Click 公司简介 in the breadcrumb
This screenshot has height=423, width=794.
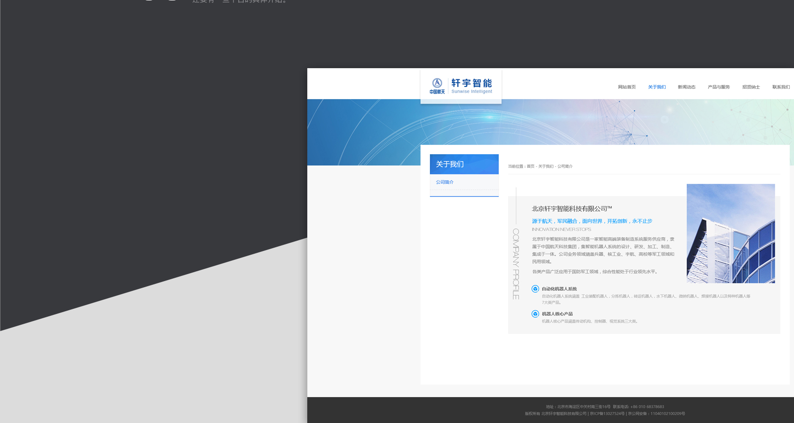(x=565, y=166)
